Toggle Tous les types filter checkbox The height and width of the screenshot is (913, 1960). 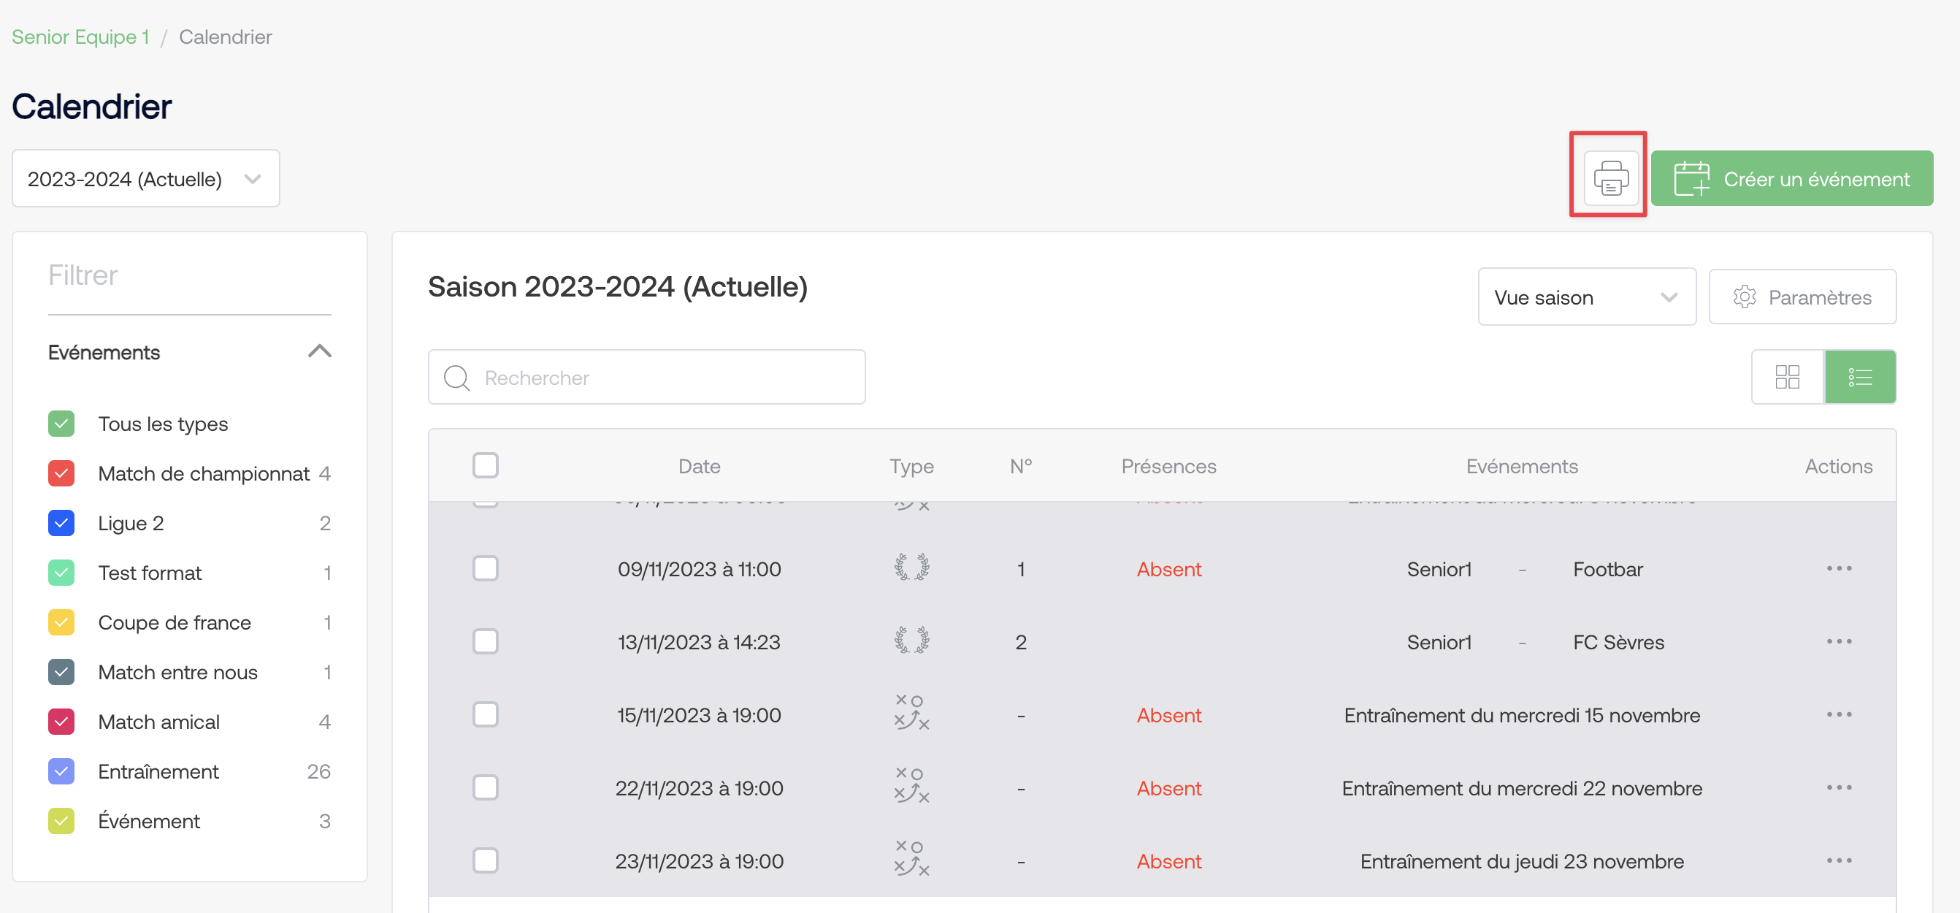61,424
